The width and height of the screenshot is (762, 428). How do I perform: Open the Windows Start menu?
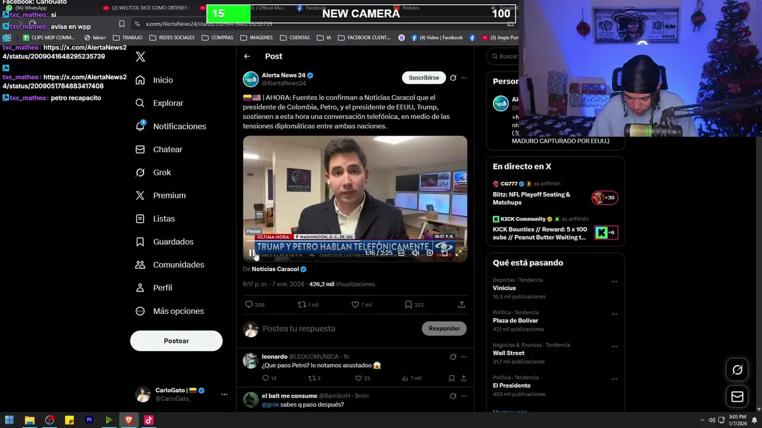click(x=10, y=420)
